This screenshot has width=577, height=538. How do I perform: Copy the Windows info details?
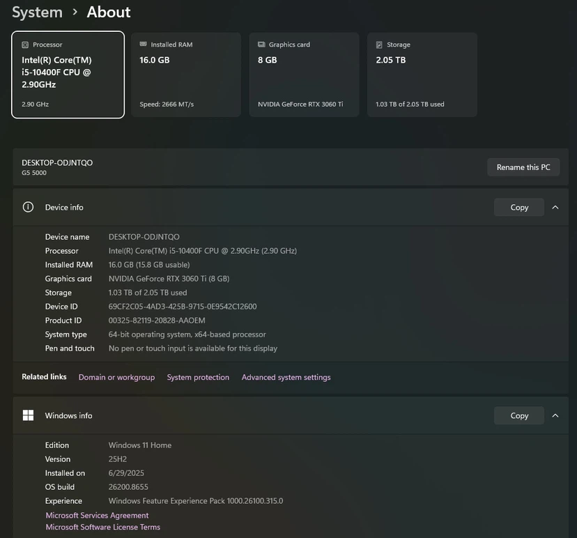point(519,416)
